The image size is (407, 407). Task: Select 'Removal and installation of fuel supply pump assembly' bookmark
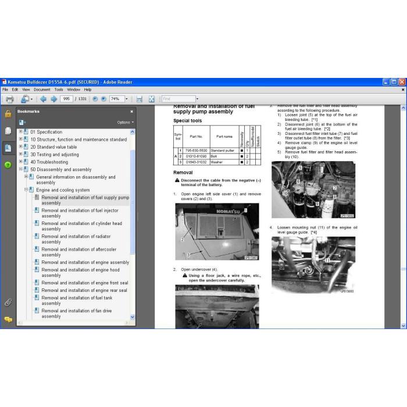tap(85, 200)
